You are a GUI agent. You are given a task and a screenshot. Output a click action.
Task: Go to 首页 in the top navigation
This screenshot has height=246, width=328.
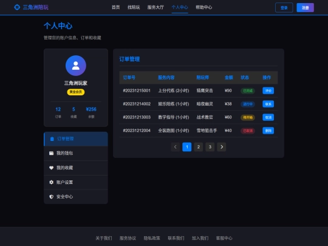tap(115, 7)
